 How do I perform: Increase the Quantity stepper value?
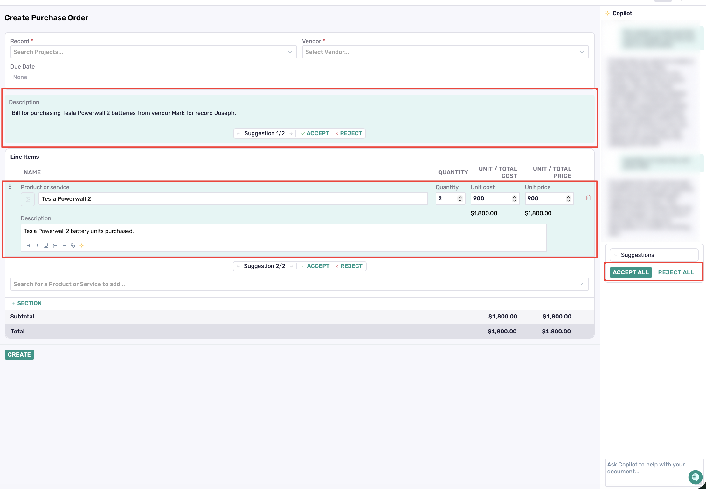click(460, 197)
